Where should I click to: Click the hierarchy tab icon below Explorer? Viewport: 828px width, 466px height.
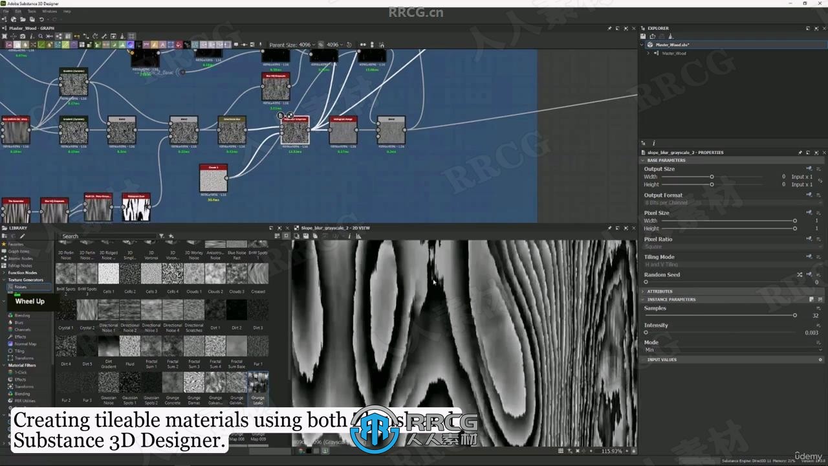pyautogui.click(x=644, y=143)
